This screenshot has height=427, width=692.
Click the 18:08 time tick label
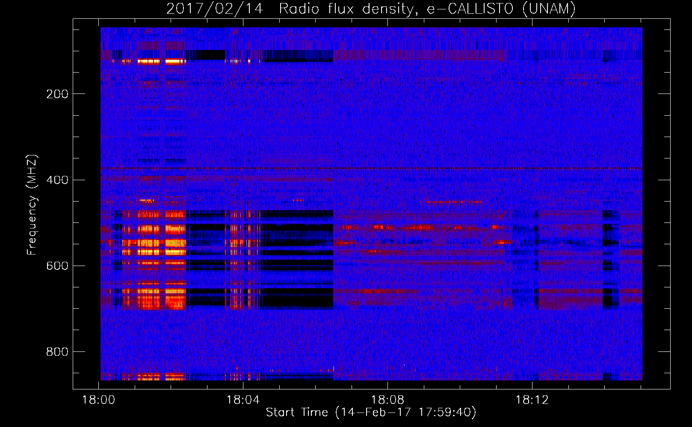[388, 400]
